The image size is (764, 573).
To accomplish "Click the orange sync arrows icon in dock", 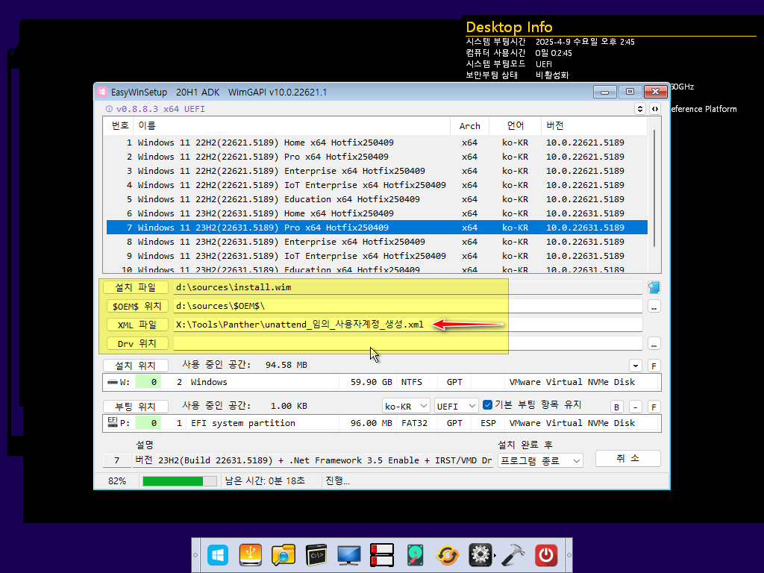I will coord(448,555).
